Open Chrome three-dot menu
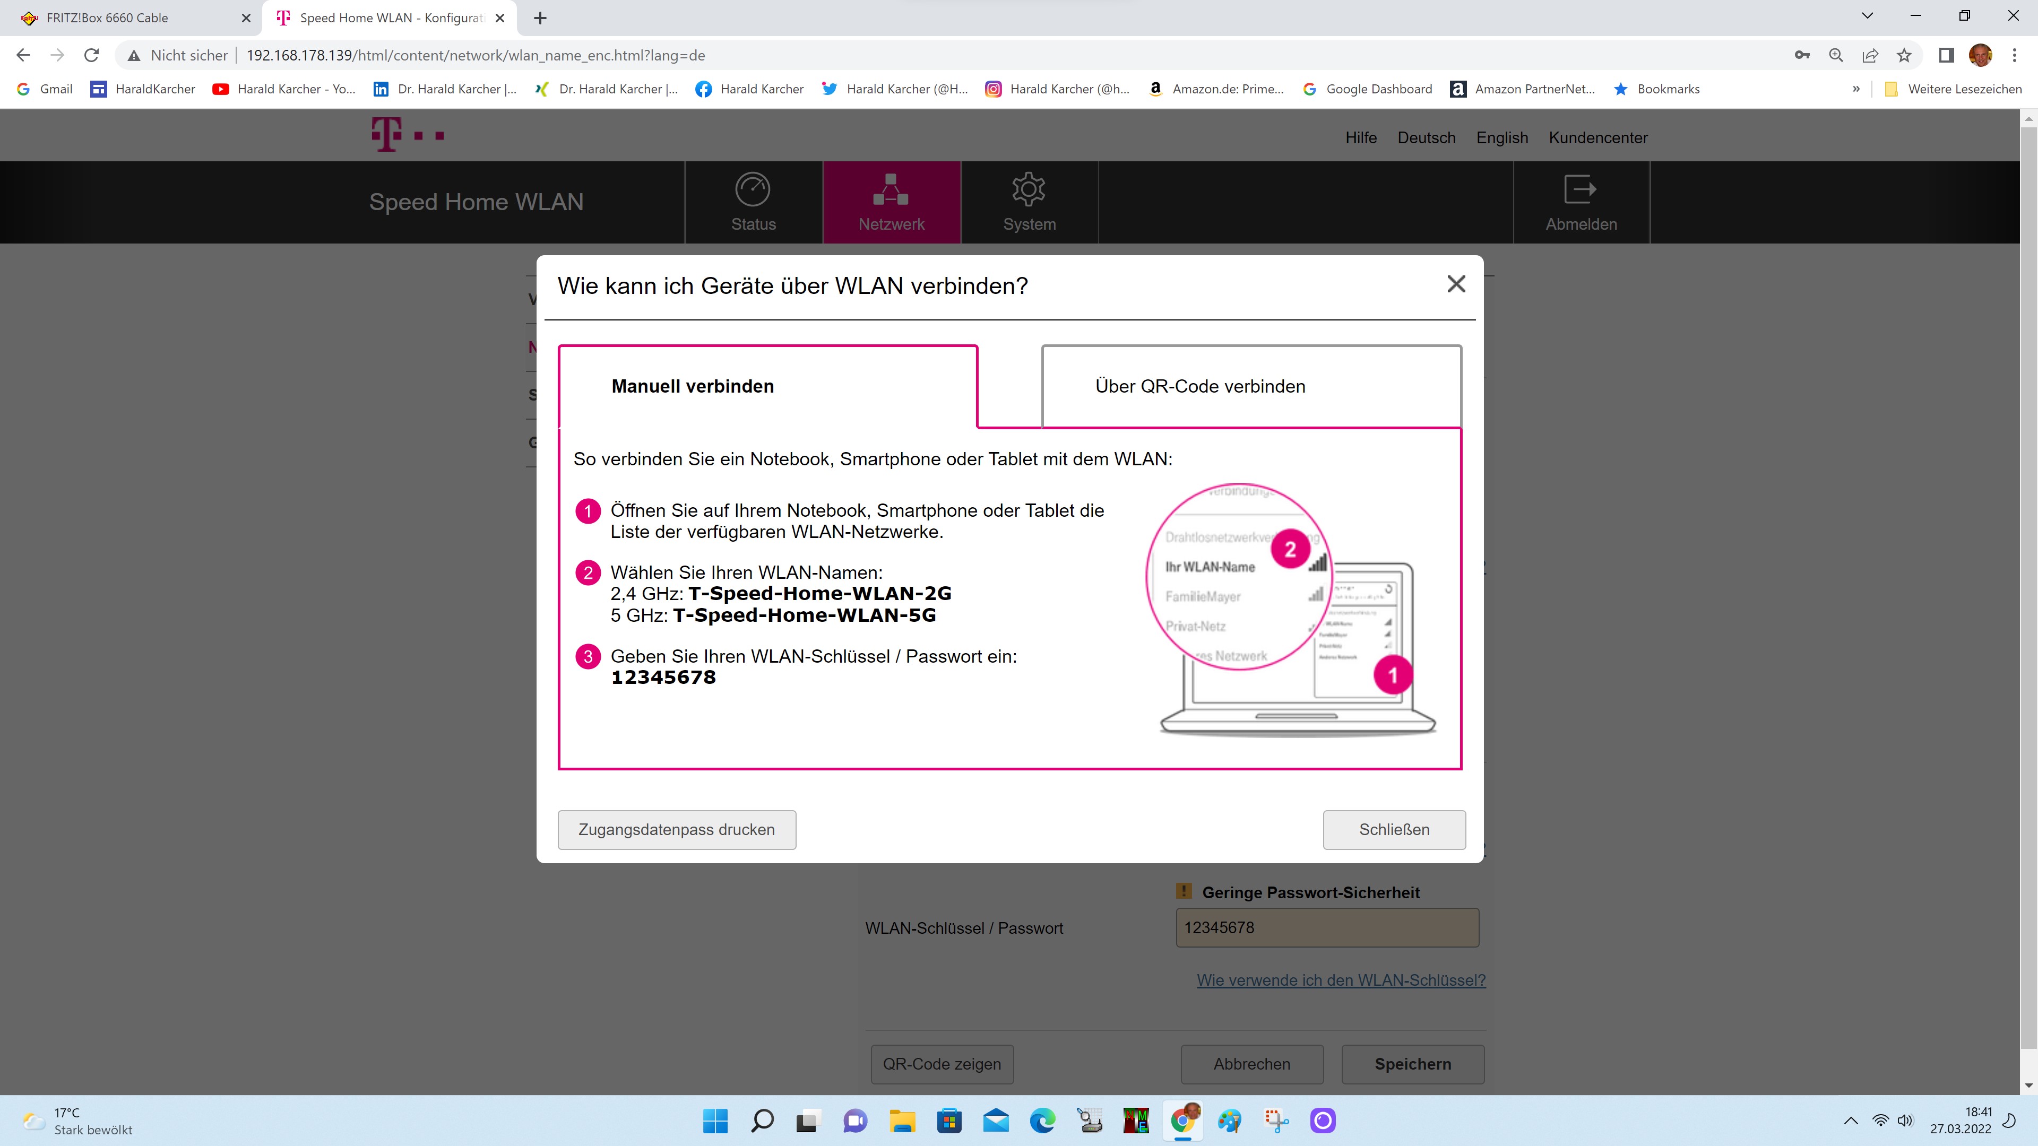The height and width of the screenshot is (1146, 2038). 2014,55
